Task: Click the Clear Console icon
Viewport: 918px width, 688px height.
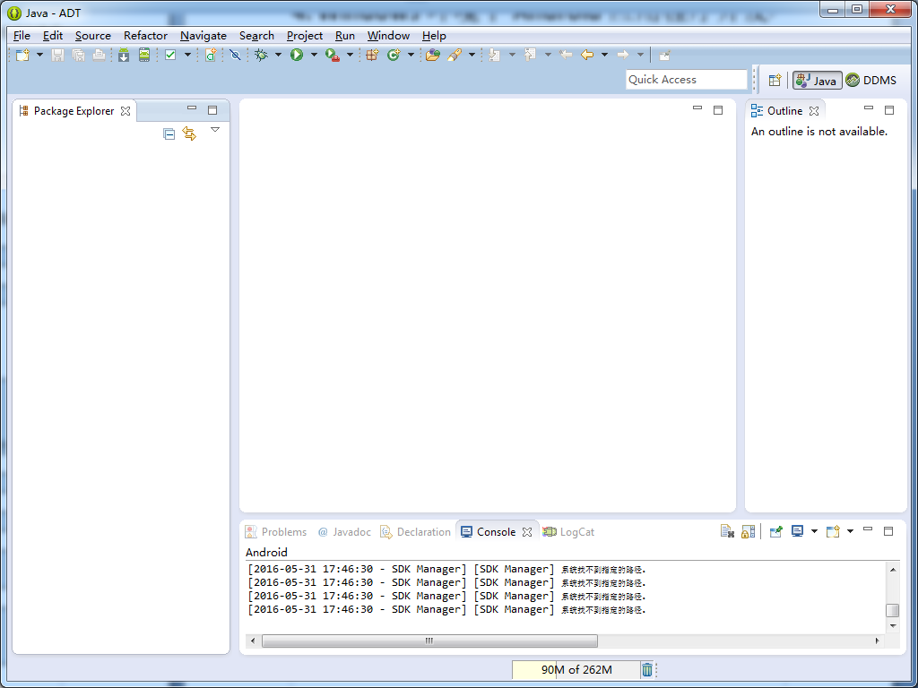Action: [727, 531]
